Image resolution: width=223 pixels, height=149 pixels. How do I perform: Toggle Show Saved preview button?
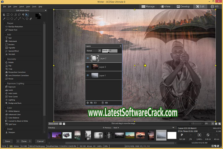click(x=54, y=124)
